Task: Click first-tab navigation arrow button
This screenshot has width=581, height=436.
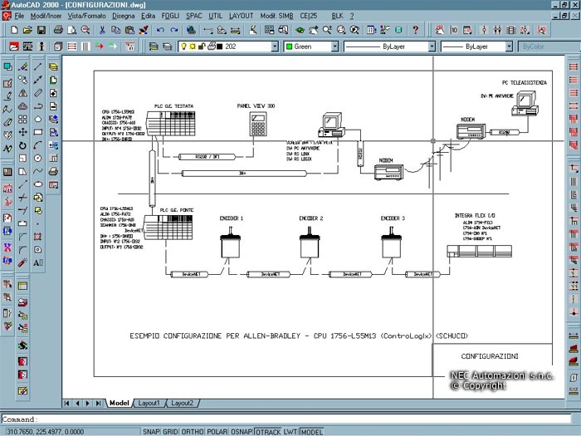Action: (67, 403)
